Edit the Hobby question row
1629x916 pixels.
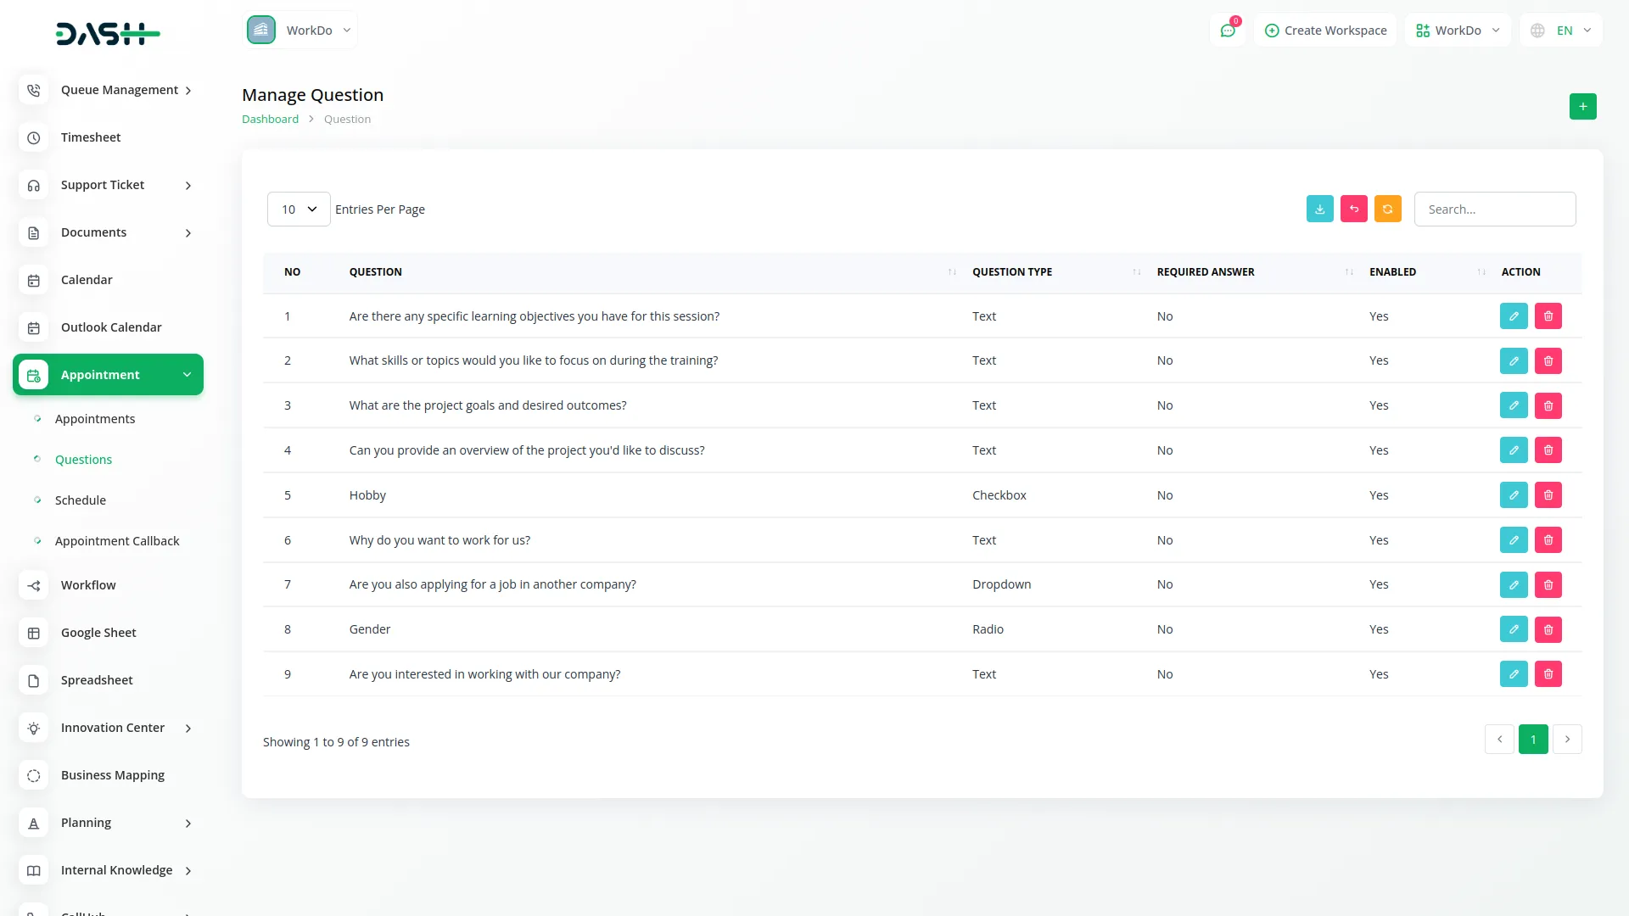[x=1513, y=495]
